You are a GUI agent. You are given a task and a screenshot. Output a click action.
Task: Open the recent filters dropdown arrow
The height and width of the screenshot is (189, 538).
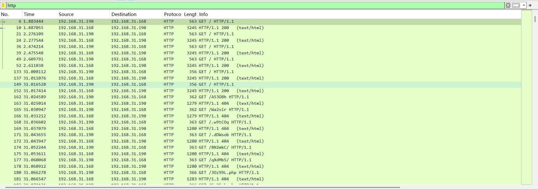(524, 5)
